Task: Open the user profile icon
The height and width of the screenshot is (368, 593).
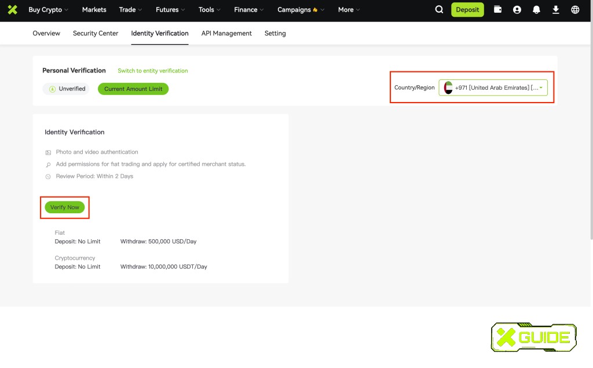Action: (x=517, y=10)
